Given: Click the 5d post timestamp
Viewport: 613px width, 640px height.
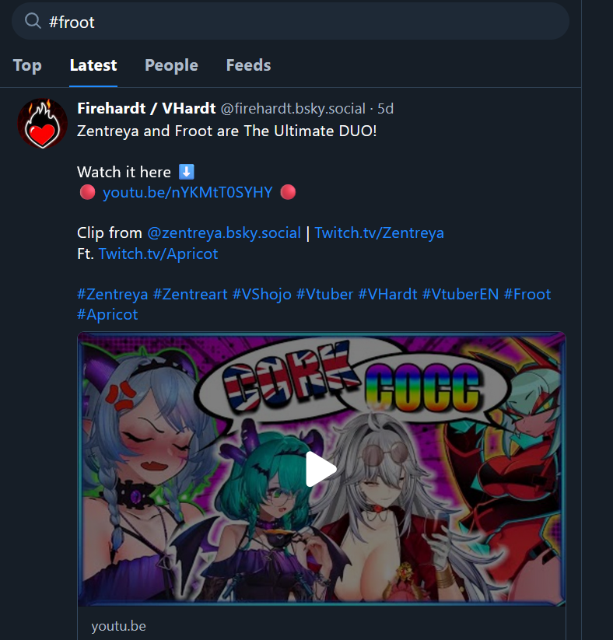Looking at the screenshot, I should coord(386,109).
